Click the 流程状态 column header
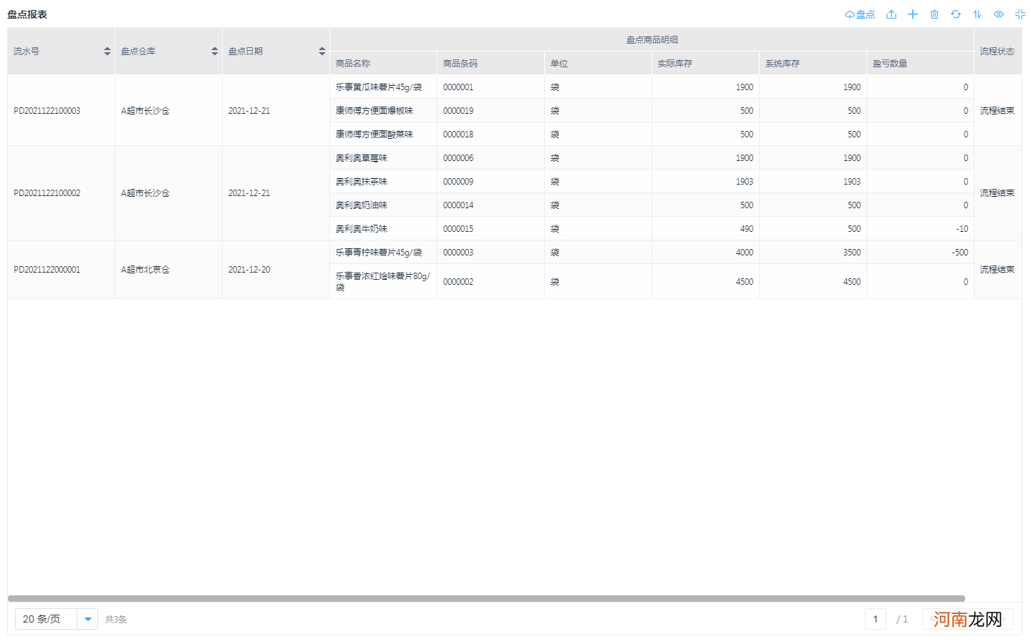Image resolution: width=1031 pixels, height=644 pixels. pos(997,52)
